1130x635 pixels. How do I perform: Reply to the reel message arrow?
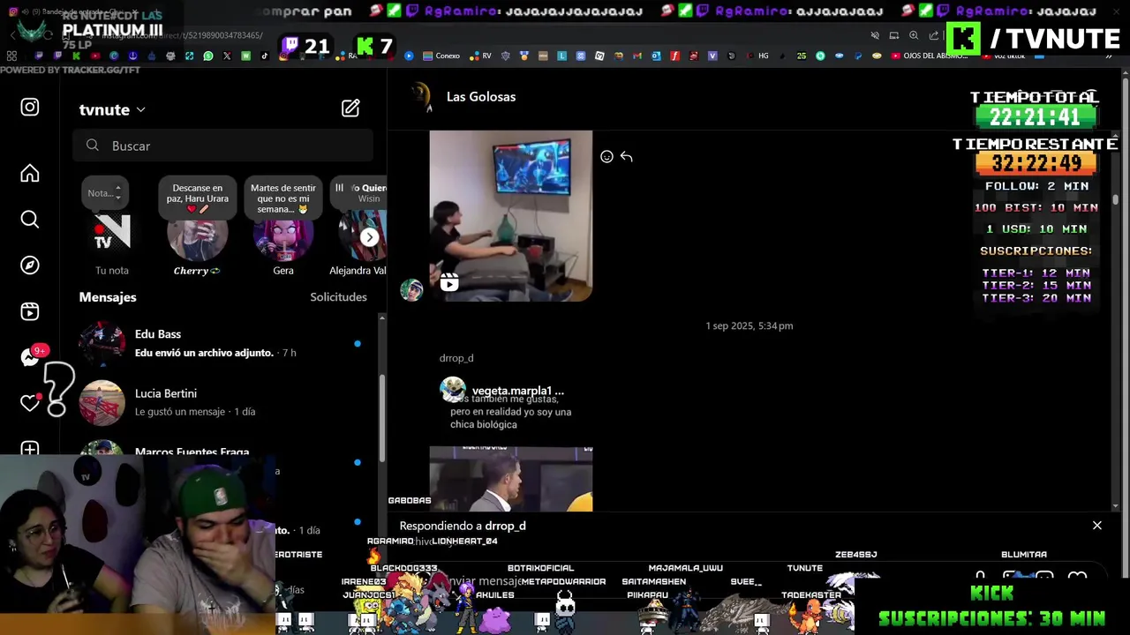(626, 157)
